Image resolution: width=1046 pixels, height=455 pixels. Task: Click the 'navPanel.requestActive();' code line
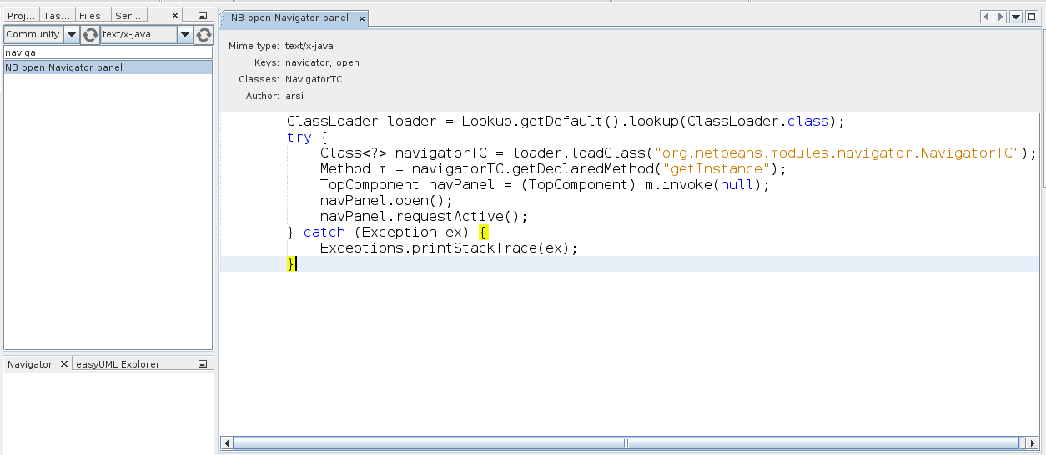tap(424, 217)
